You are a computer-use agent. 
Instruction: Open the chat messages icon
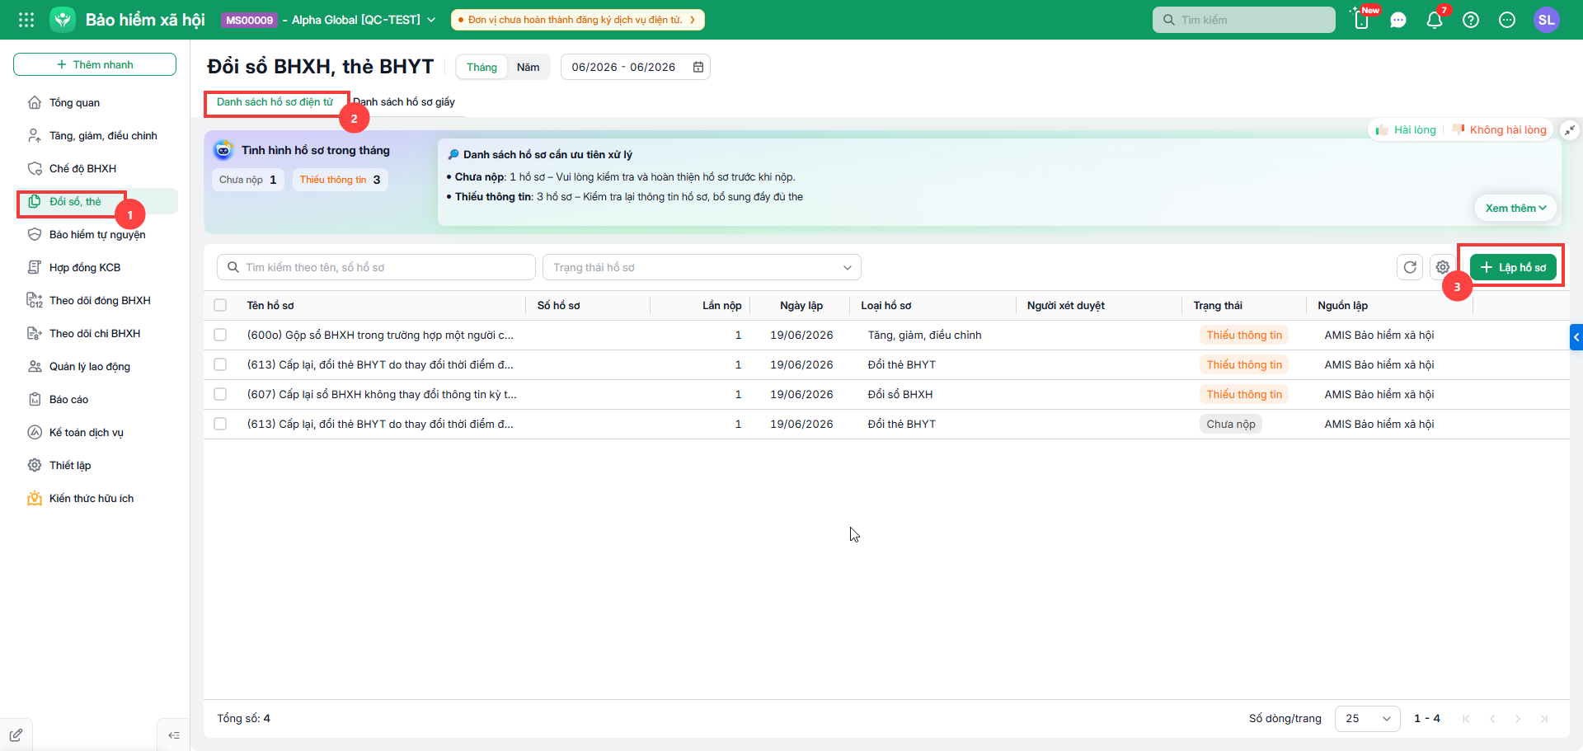pyautogui.click(x=1398, y=20)
